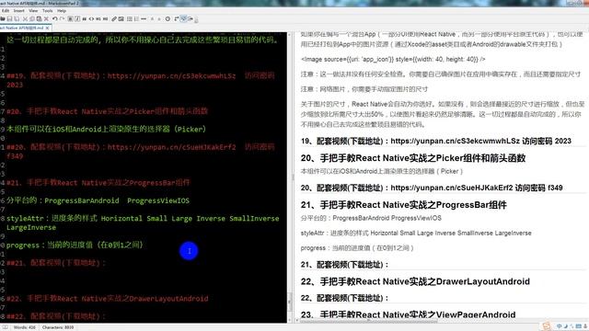Image resolution: width=589 pixels, height=331 pixels.
Task: Open yunpan.cn/cS3ekcwmwhLSz link in preview
Action: (x=456, y=141)
